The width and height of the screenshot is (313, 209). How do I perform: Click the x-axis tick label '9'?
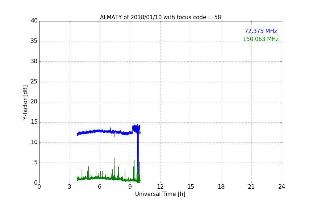coord(130,187)
